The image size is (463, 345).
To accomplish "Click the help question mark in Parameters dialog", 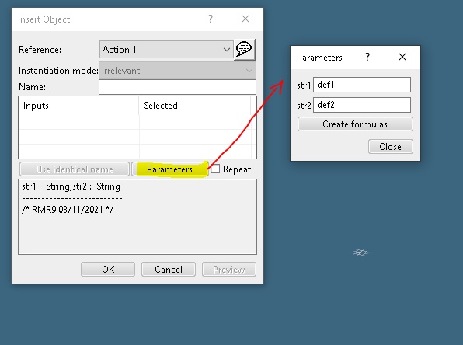I will 367,57.
